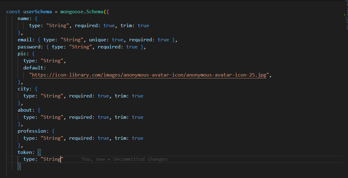Click the const keyword

13,12
